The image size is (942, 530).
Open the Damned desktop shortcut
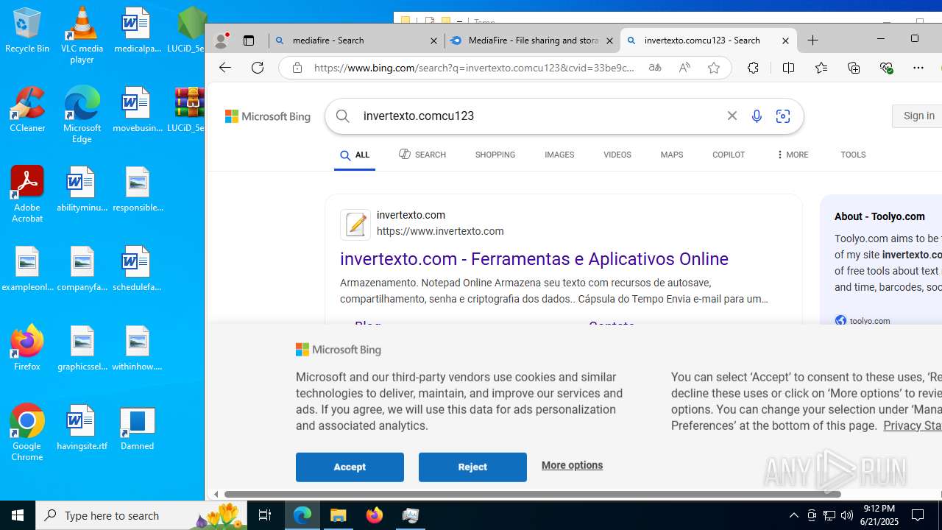[x=137, y=427]
